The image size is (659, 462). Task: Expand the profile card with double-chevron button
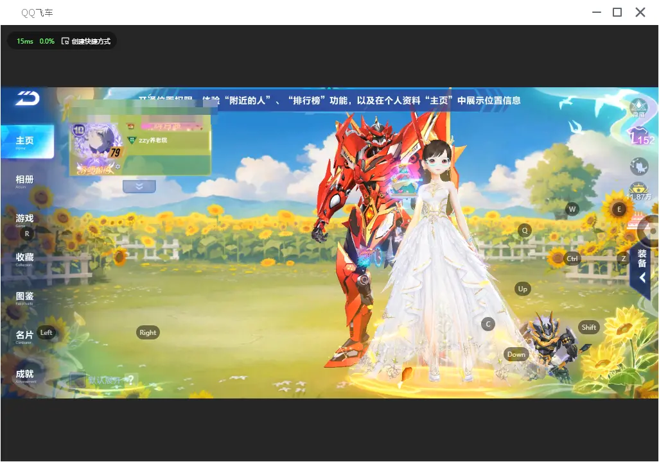click(139, 186)
